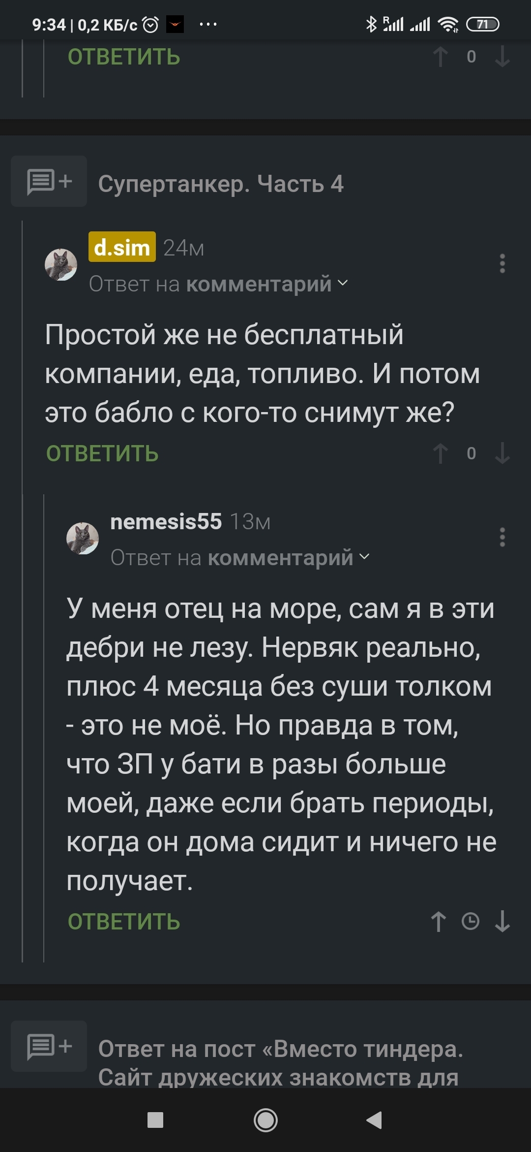Viewport: 531px width, 1152px height.
Task: Downvote d.sim's comment
Action: 502,453
